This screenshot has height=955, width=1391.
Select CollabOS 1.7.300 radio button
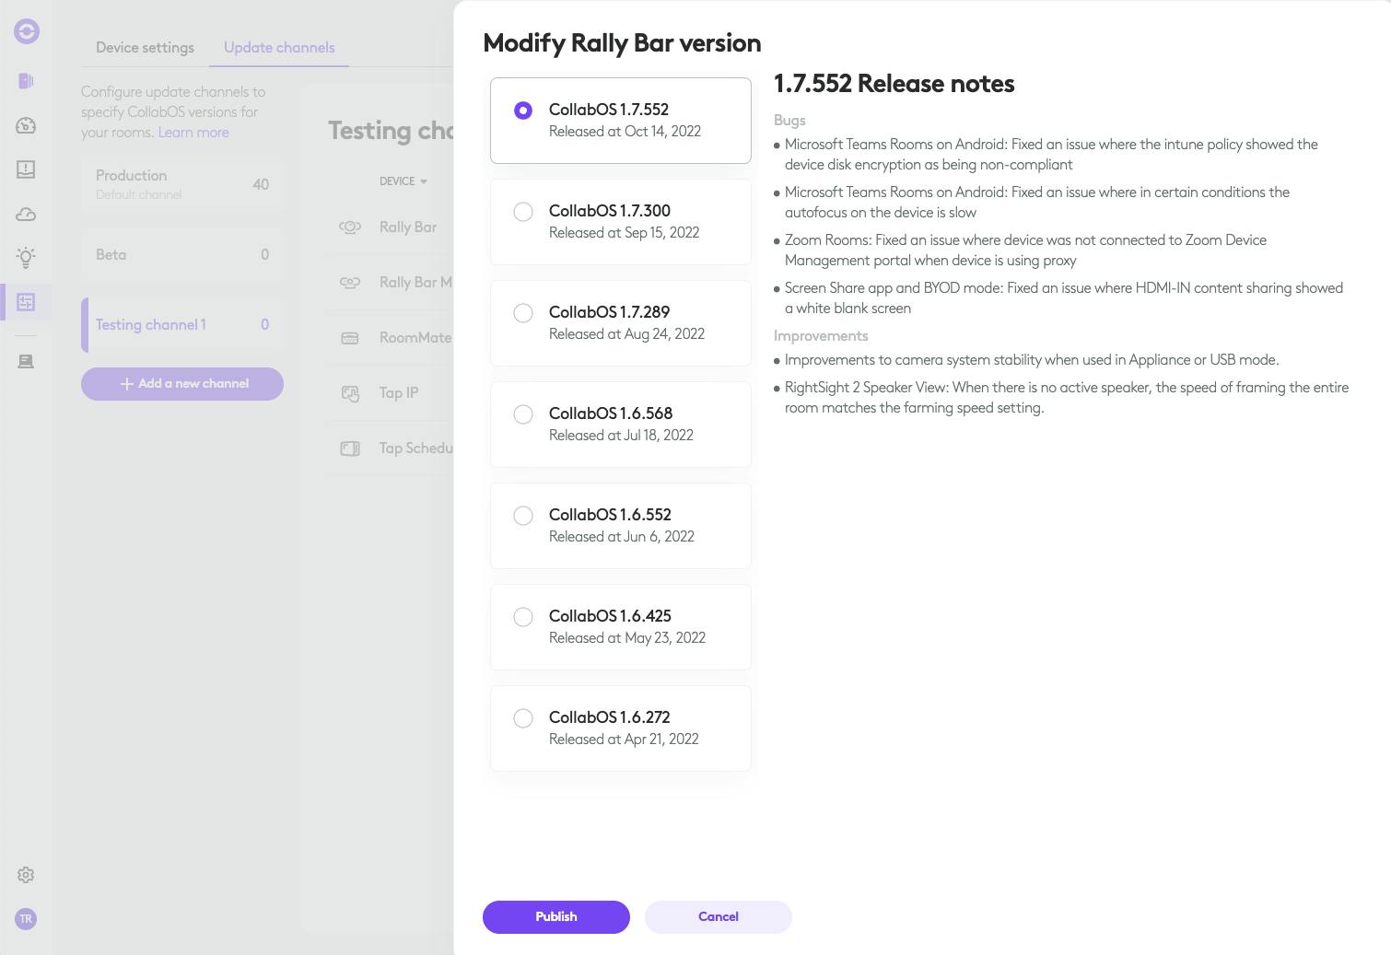coord(523,212)
